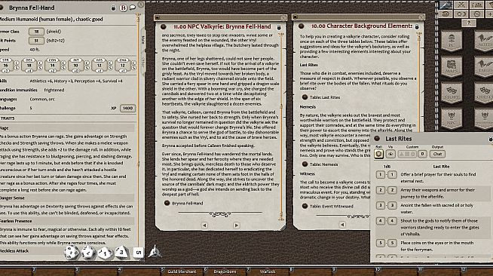Open the options gear icon in toolbar
The height and width of the screenshot is (276, 493).
coord(477,14)
